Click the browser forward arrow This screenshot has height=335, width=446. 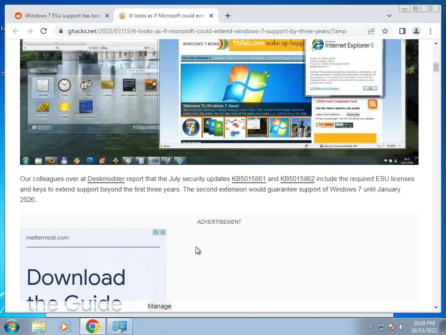(30, 31)
